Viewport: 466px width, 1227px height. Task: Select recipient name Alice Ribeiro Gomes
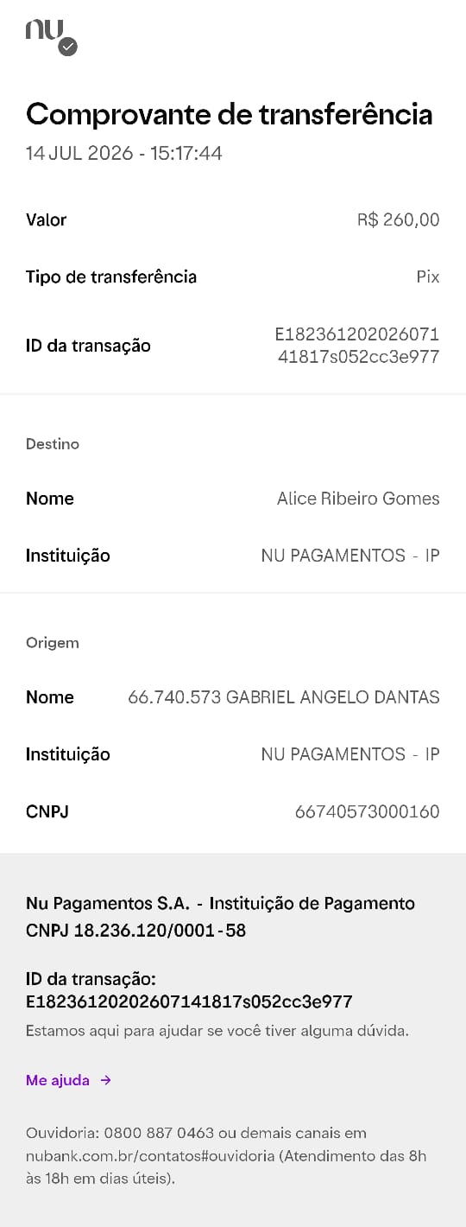(x=358, y=499)
